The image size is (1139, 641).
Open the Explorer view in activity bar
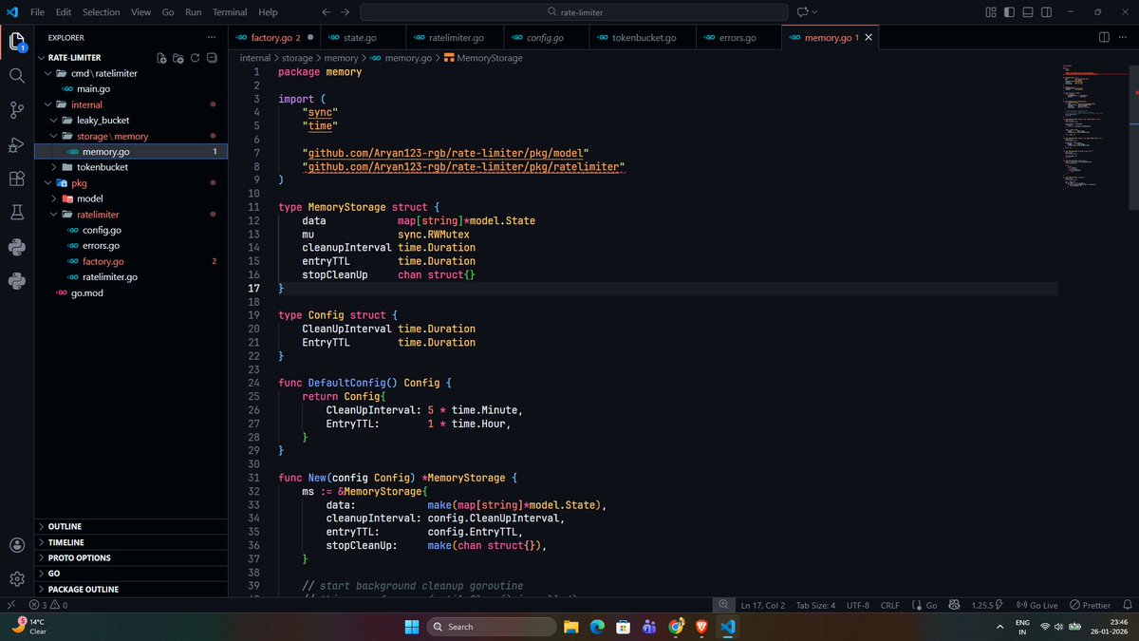tap(16, 42)
